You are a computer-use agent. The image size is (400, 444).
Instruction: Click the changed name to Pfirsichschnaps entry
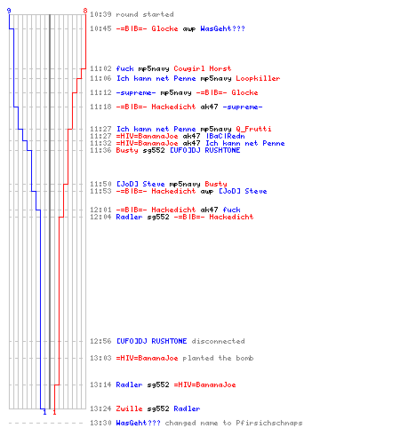point(234,423)
